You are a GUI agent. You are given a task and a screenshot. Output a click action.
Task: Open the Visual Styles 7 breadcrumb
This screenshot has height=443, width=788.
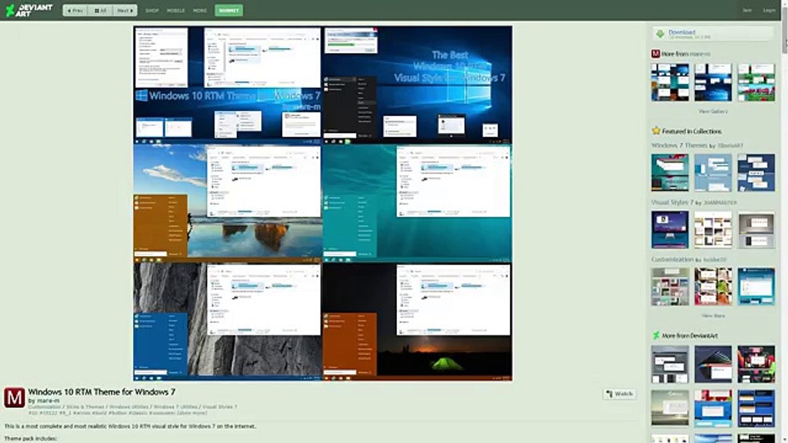pos(220,407)
